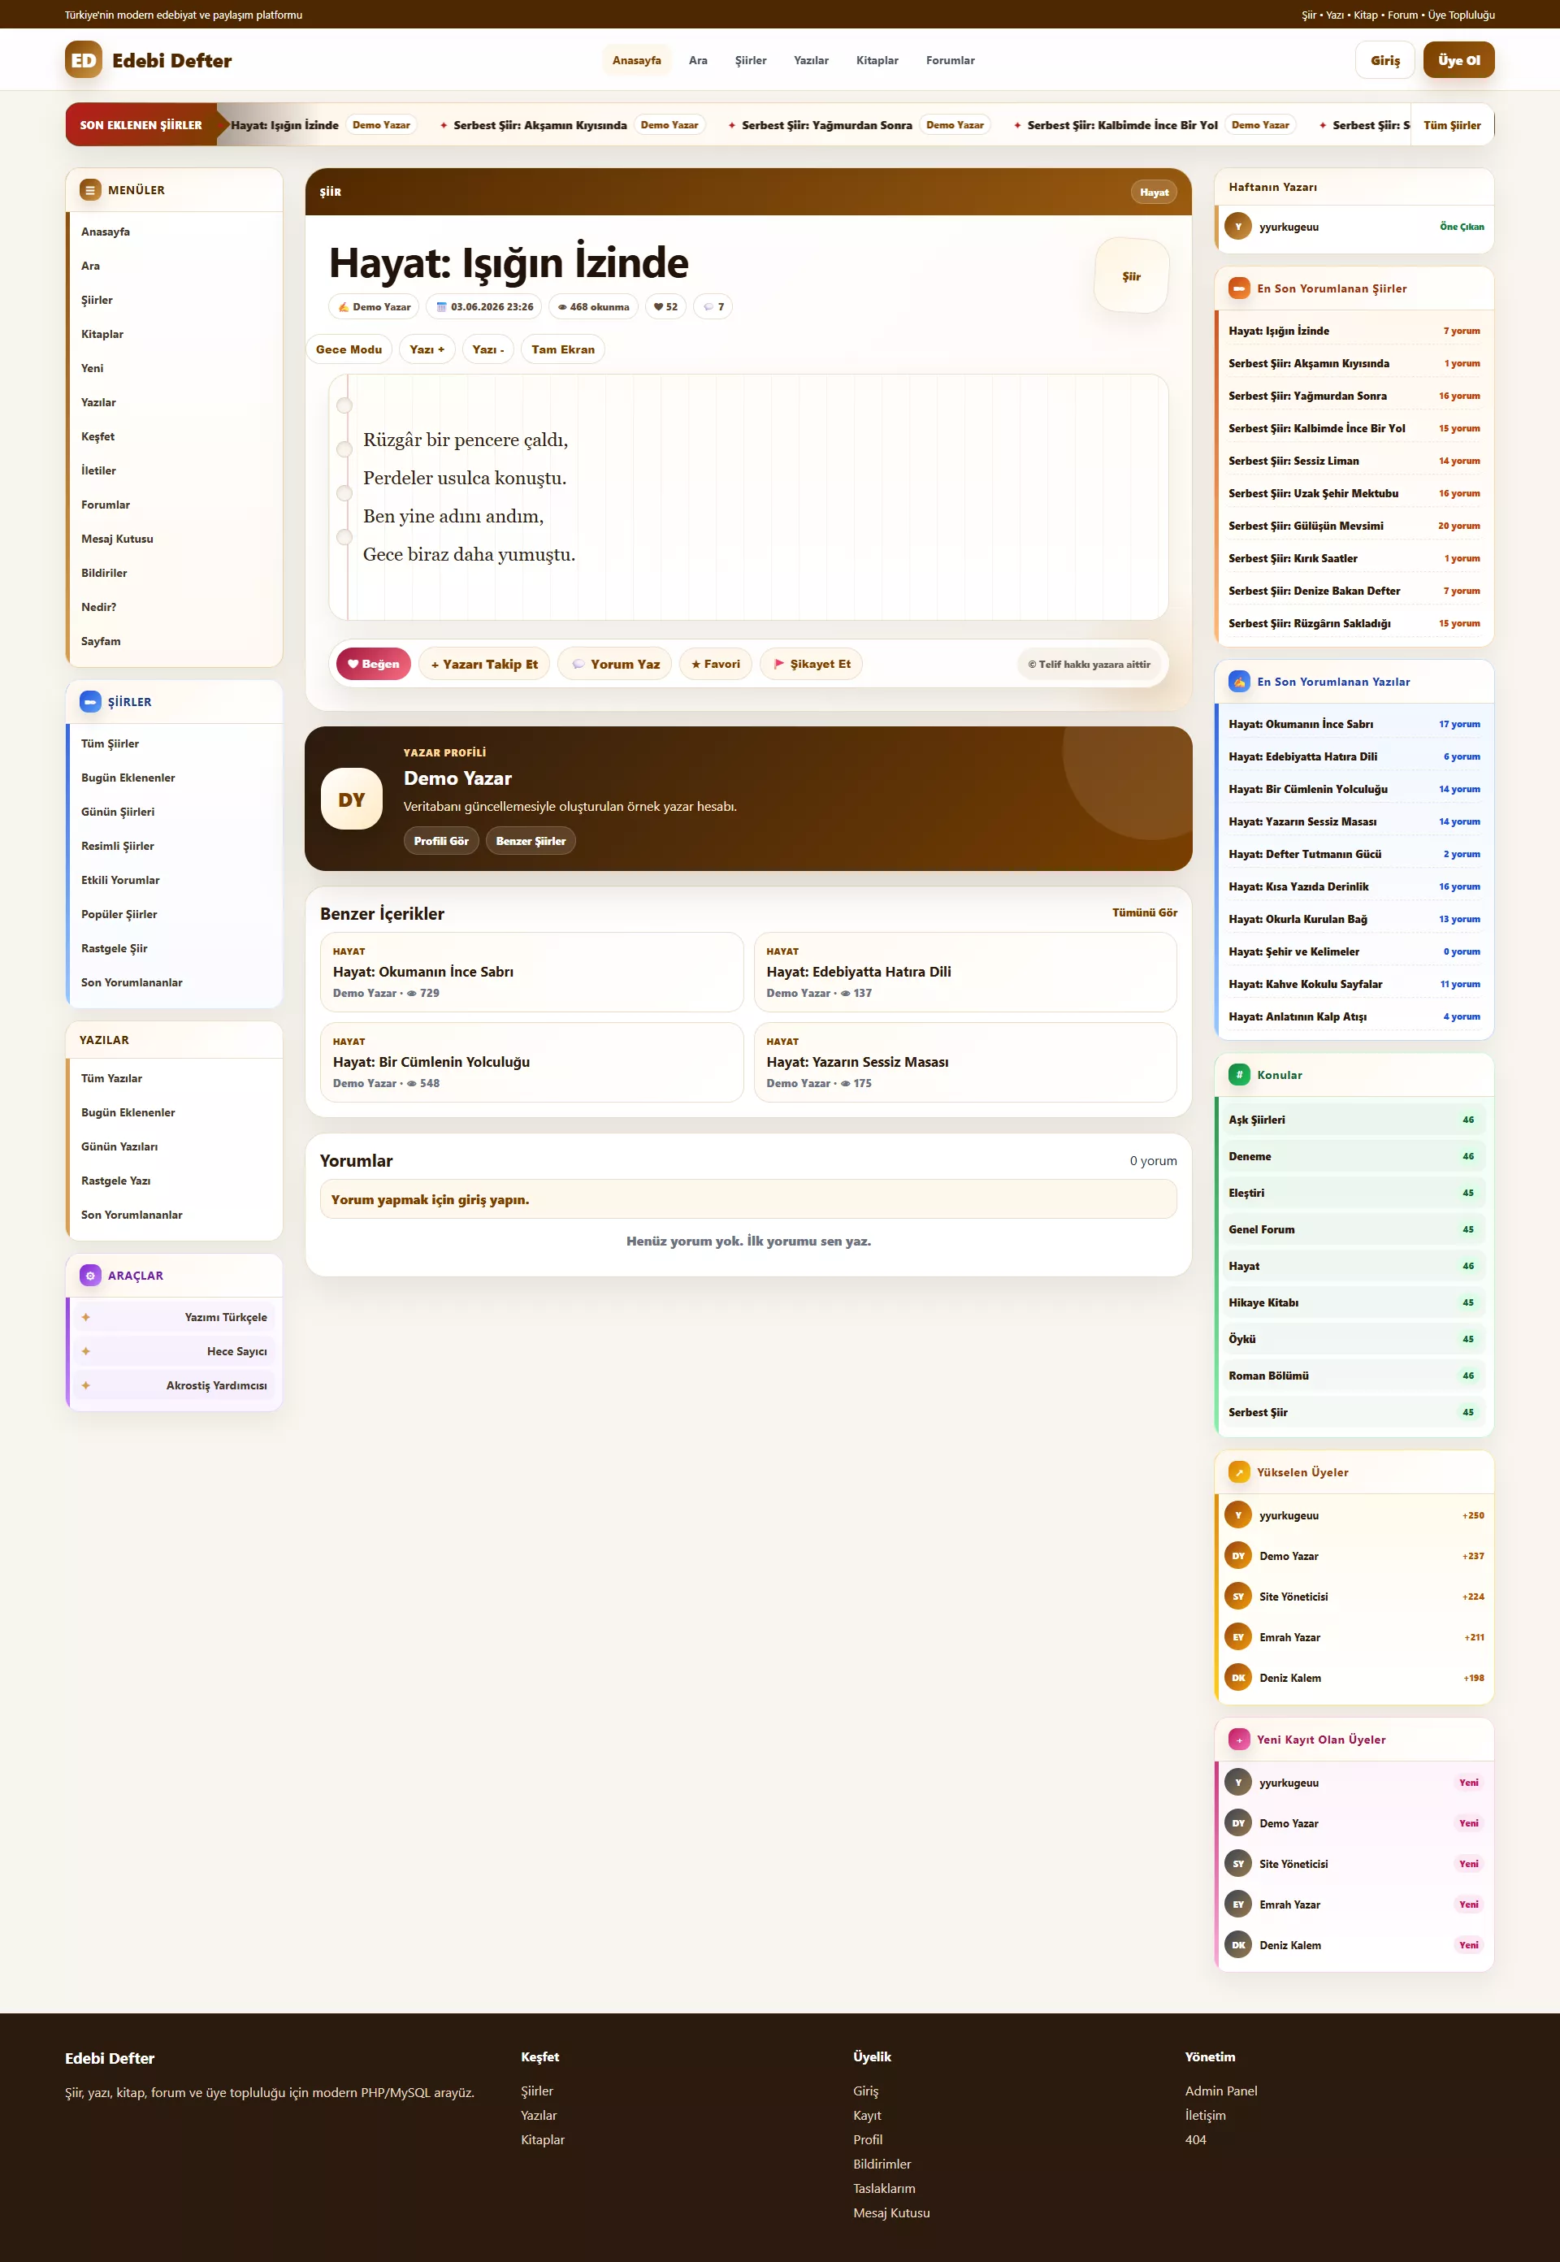Click the Üye Ol signup button
This screenshot has width=1560, height=2262.
pyautogui.click(x=1458, y=61)
